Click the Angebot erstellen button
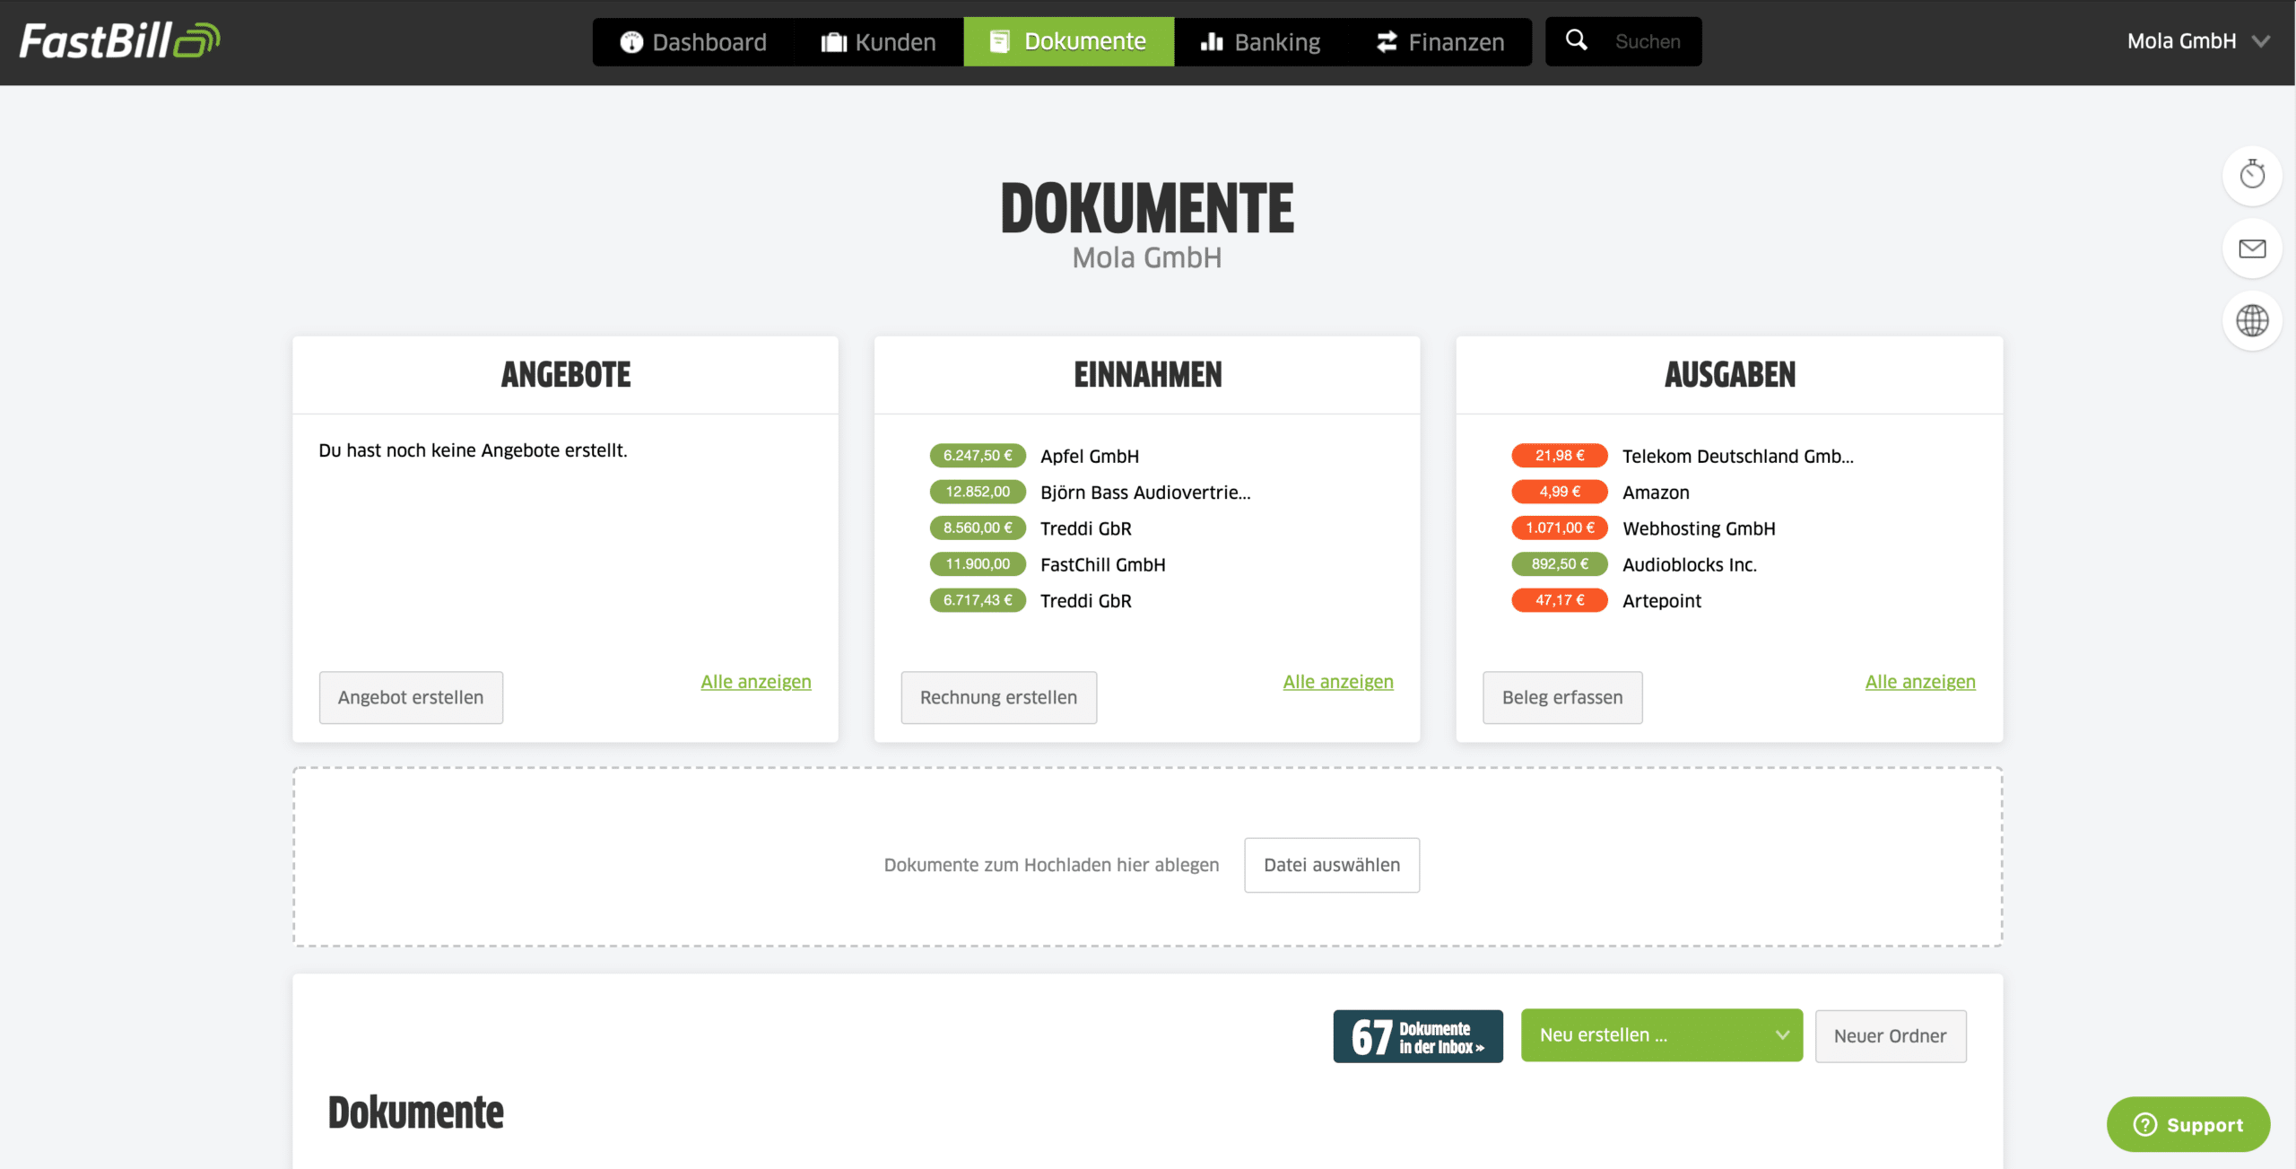The image size is (2296, 1169). 411,697
